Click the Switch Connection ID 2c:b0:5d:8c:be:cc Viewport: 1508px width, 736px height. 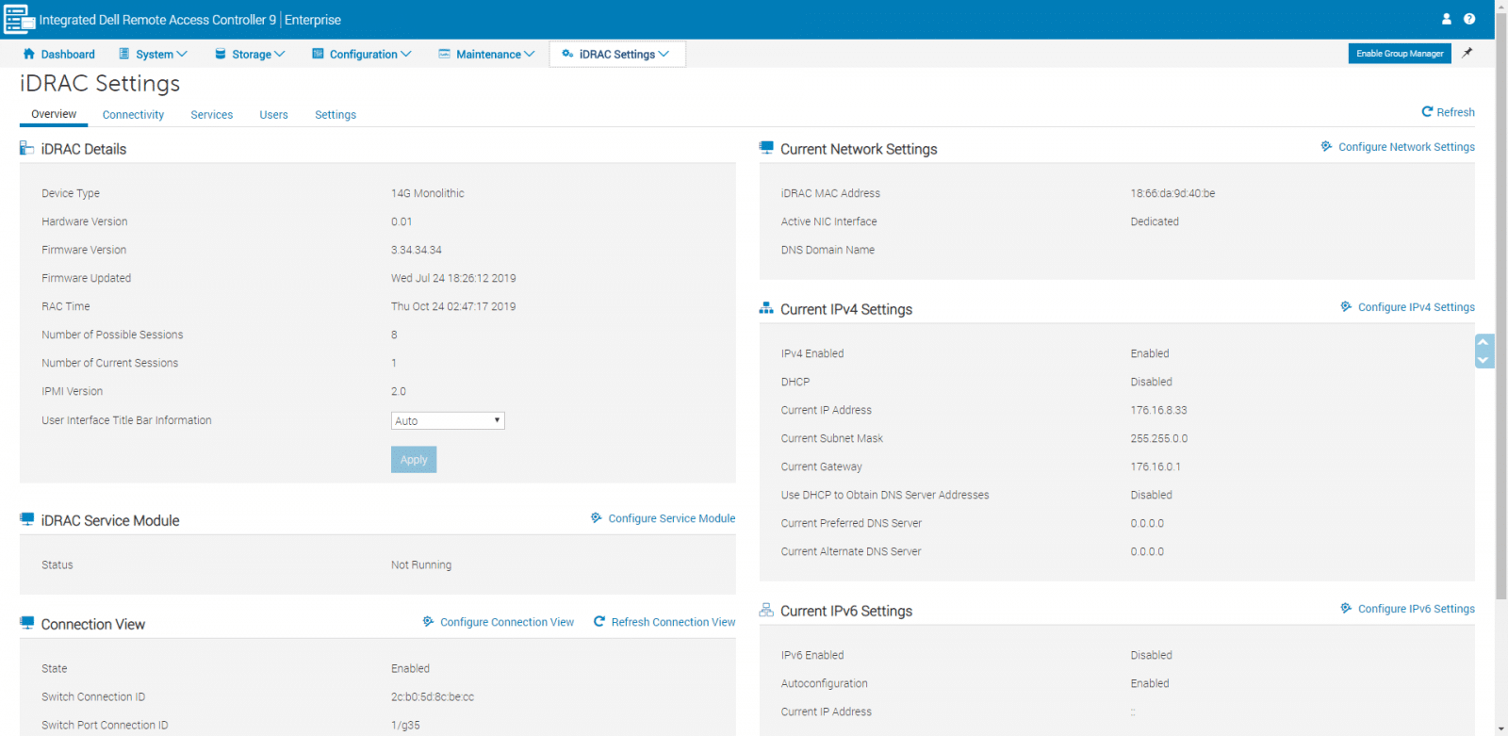[x=433, y=696]
